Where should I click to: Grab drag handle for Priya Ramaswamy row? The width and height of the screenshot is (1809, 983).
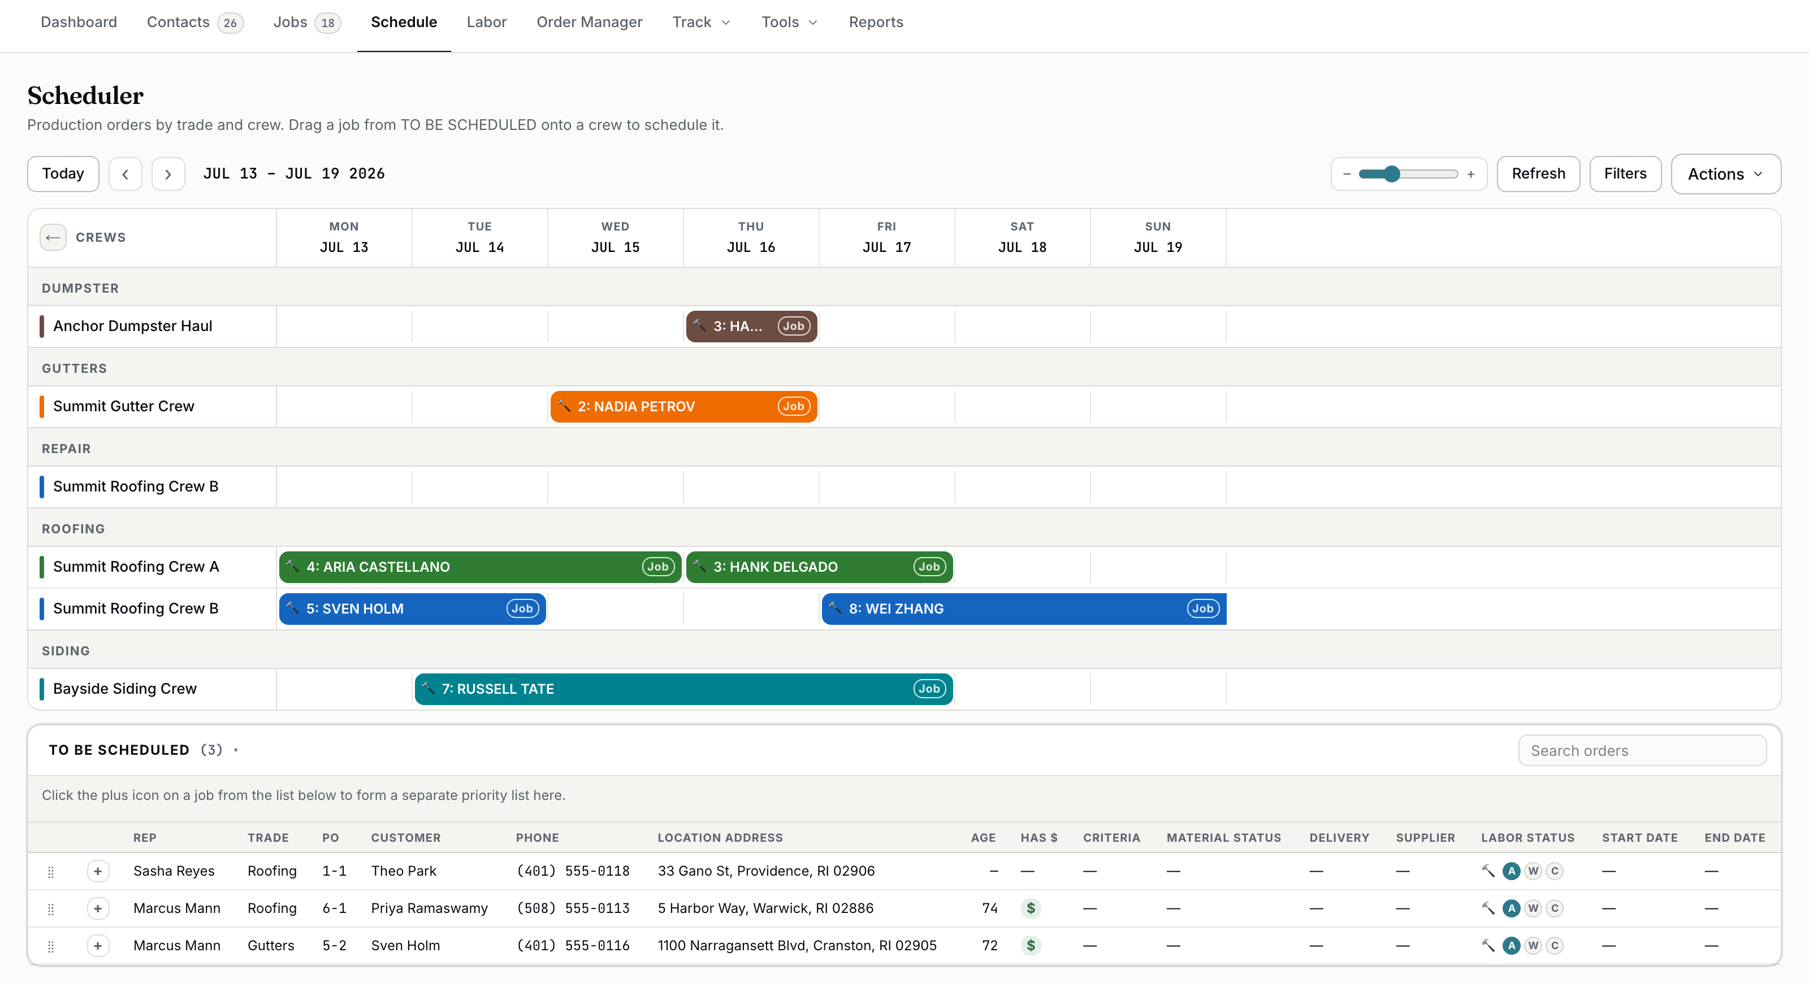50,908
